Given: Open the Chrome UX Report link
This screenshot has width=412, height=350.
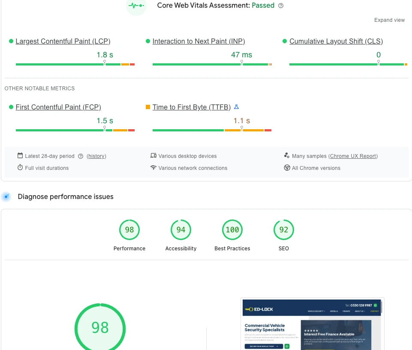Looking at the screenshot, I should pos(354,156).
